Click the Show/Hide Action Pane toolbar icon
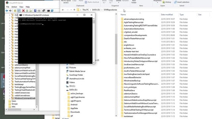The height and width of the screenshot is (119, 212). 39,11
